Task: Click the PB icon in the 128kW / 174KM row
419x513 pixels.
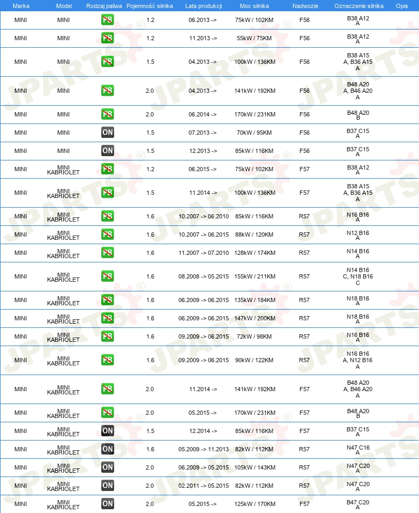Action: (x=108, y=253)
